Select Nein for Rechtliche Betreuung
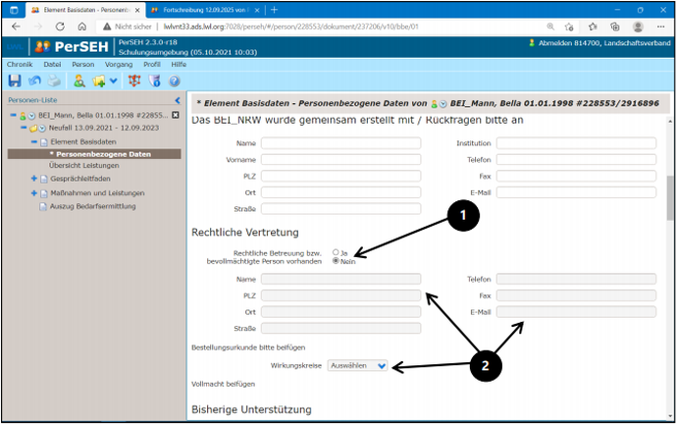Screen dimensions: 677x424 (336, 261)
